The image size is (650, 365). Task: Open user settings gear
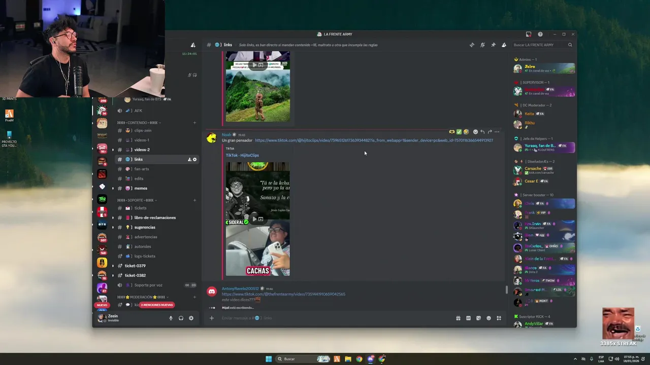coord(191,318)
